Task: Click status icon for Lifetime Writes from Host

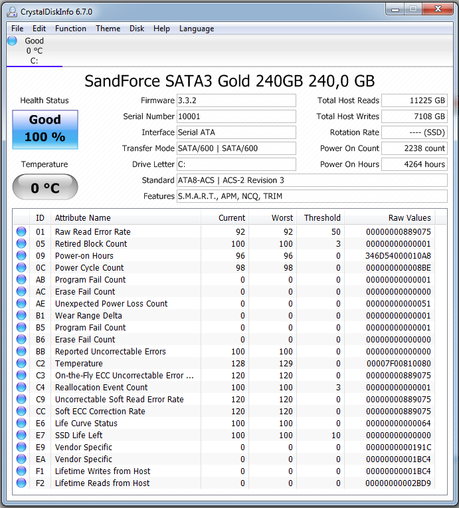Action: [21, 471]
